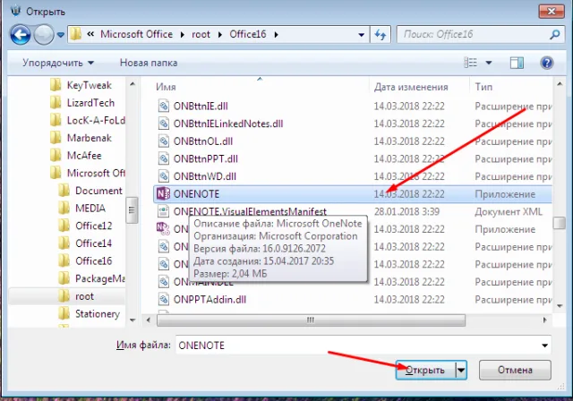573x401 pixels.
Task: Click the tree scrollbar down arrow
Action: [133, 320]
